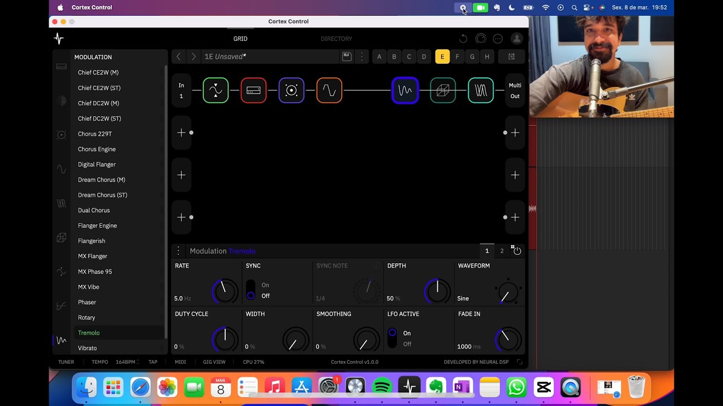Select the dimmed cube reverb block
This screenshot has height=406, width=723.
443,90
